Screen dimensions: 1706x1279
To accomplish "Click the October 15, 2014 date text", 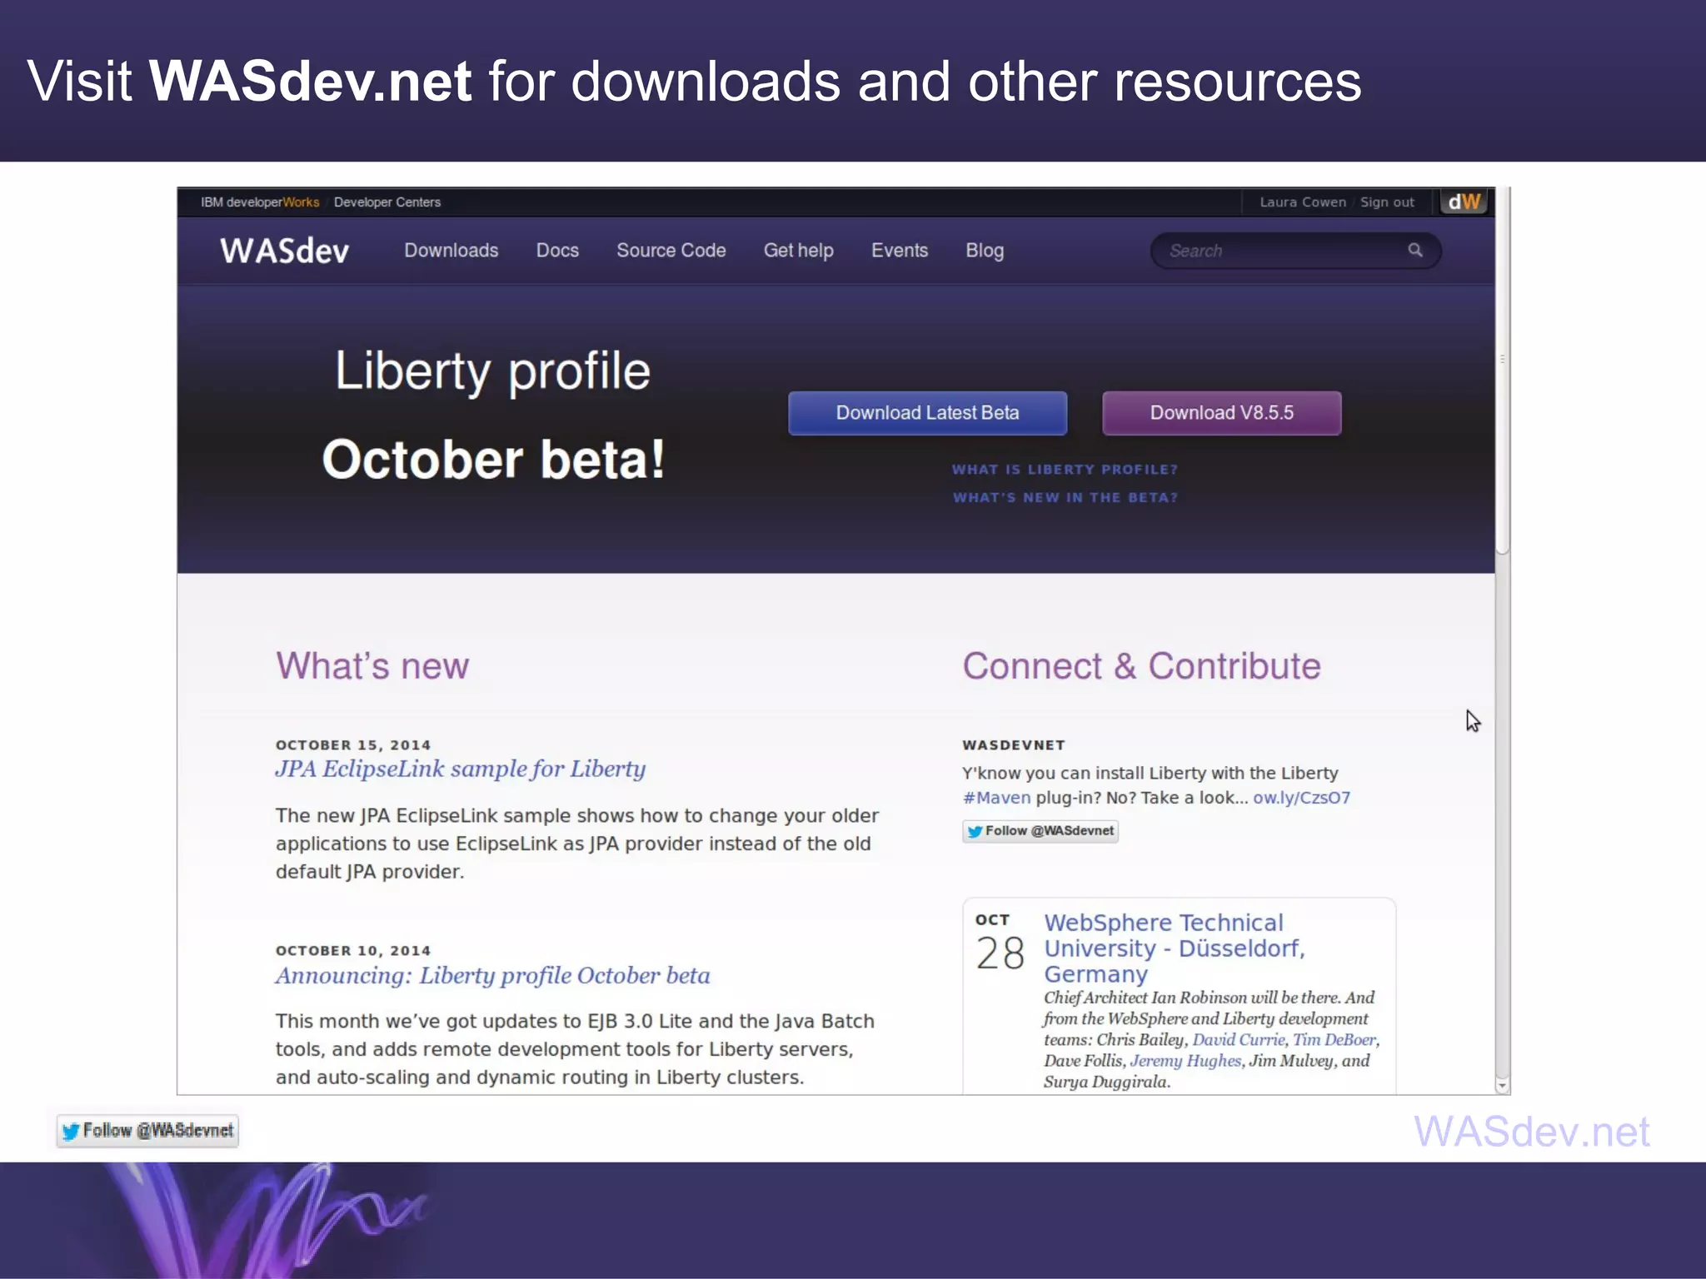I will [353, 745].
